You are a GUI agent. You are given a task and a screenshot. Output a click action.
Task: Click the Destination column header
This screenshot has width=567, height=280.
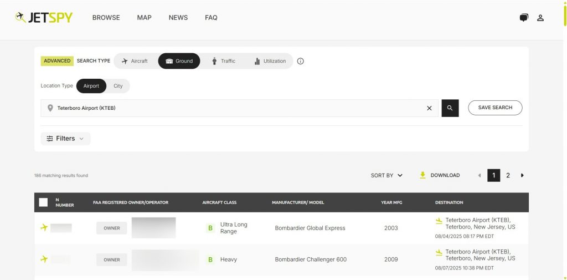point(449,202)
